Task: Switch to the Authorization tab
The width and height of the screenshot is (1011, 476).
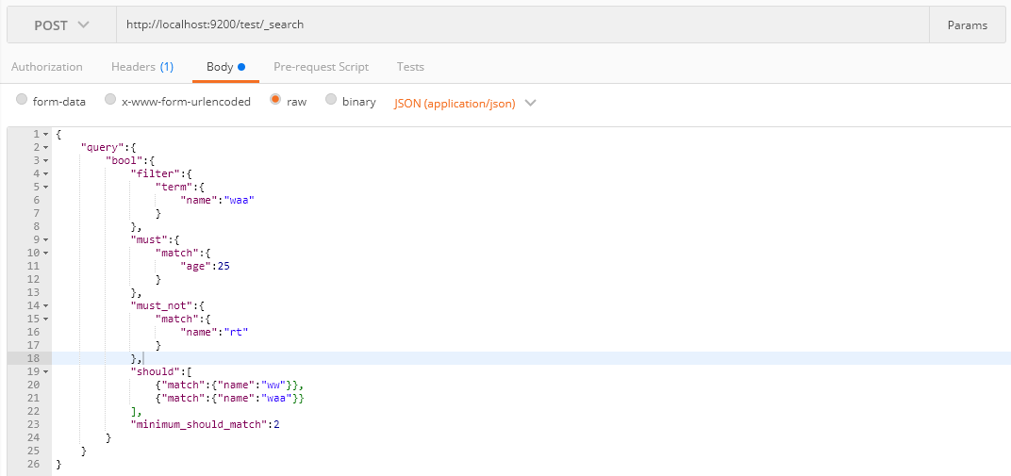Action: click(47, 66)
